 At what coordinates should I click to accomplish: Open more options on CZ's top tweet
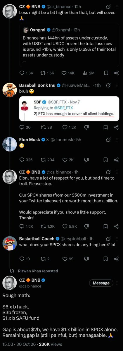click(x=117, y=6)
